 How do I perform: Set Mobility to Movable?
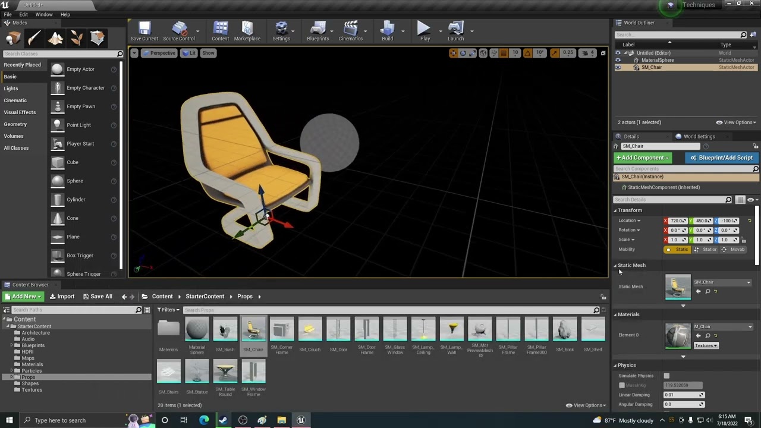point(733,250)
